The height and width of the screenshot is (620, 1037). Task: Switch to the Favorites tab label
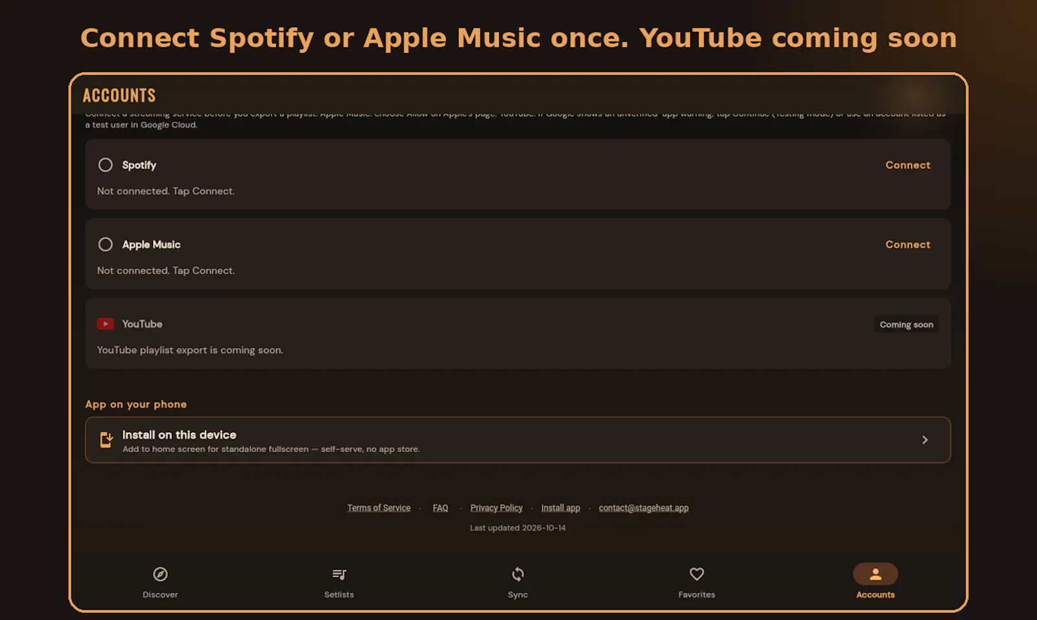tap(697, 595)
